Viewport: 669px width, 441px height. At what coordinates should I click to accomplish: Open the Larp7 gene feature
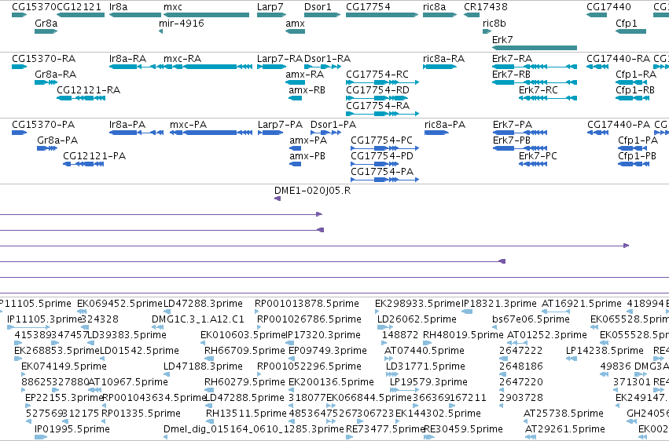(x=271, y=16)
